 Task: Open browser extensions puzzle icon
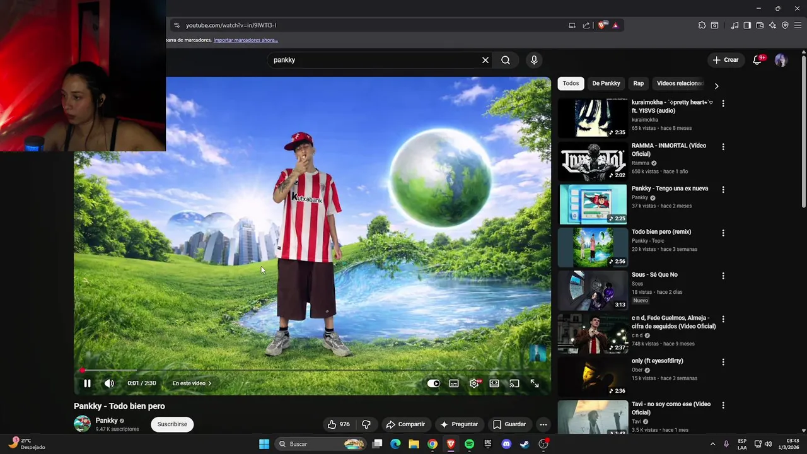[x=702, y=25]
